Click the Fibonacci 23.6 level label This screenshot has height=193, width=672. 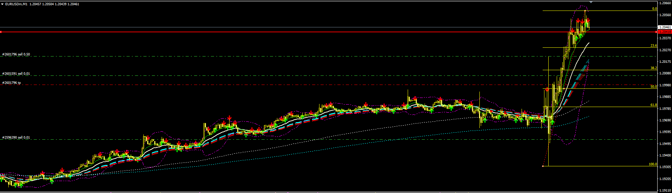click(x=654, y=46)
